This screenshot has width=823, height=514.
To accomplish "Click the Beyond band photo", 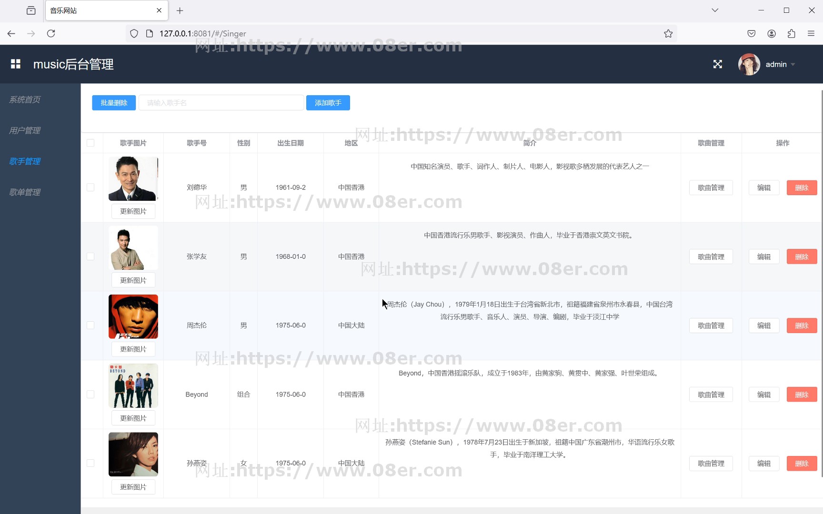I will (133, 385).
